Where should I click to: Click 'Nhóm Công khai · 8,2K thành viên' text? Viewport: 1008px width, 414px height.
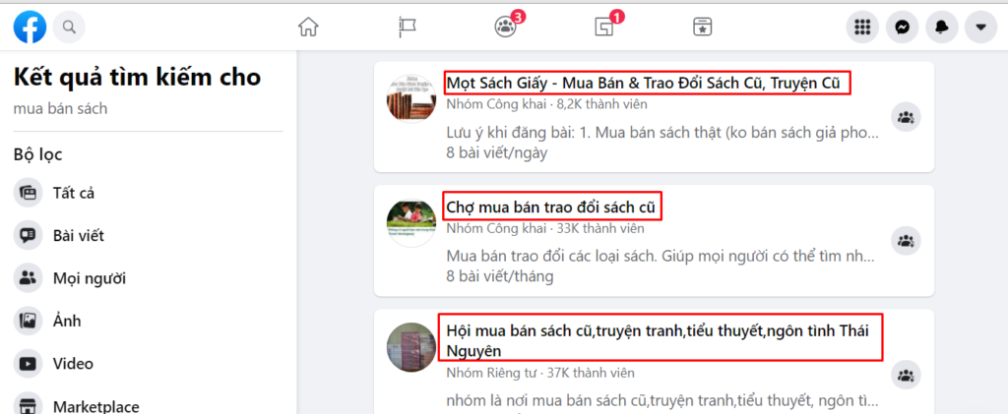547,104
